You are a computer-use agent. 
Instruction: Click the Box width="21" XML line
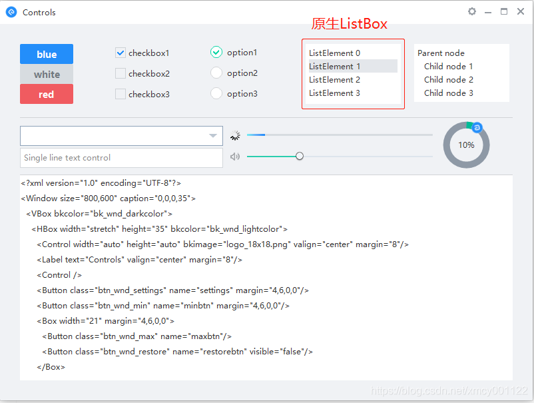pos(106,321)
